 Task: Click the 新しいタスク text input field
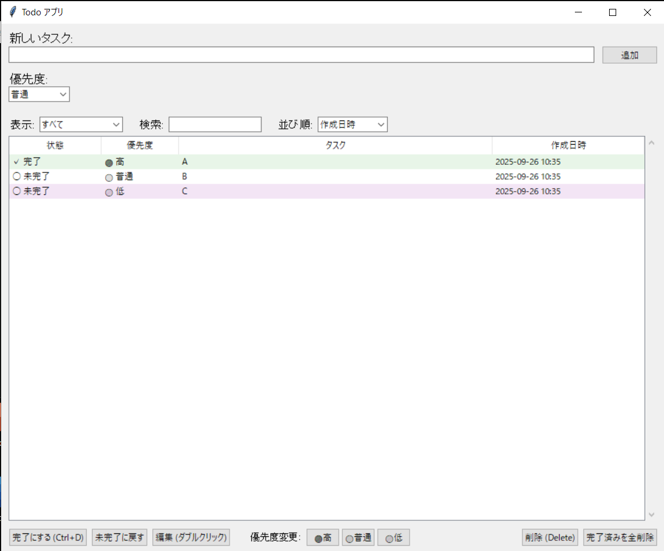tap(301, 55)
